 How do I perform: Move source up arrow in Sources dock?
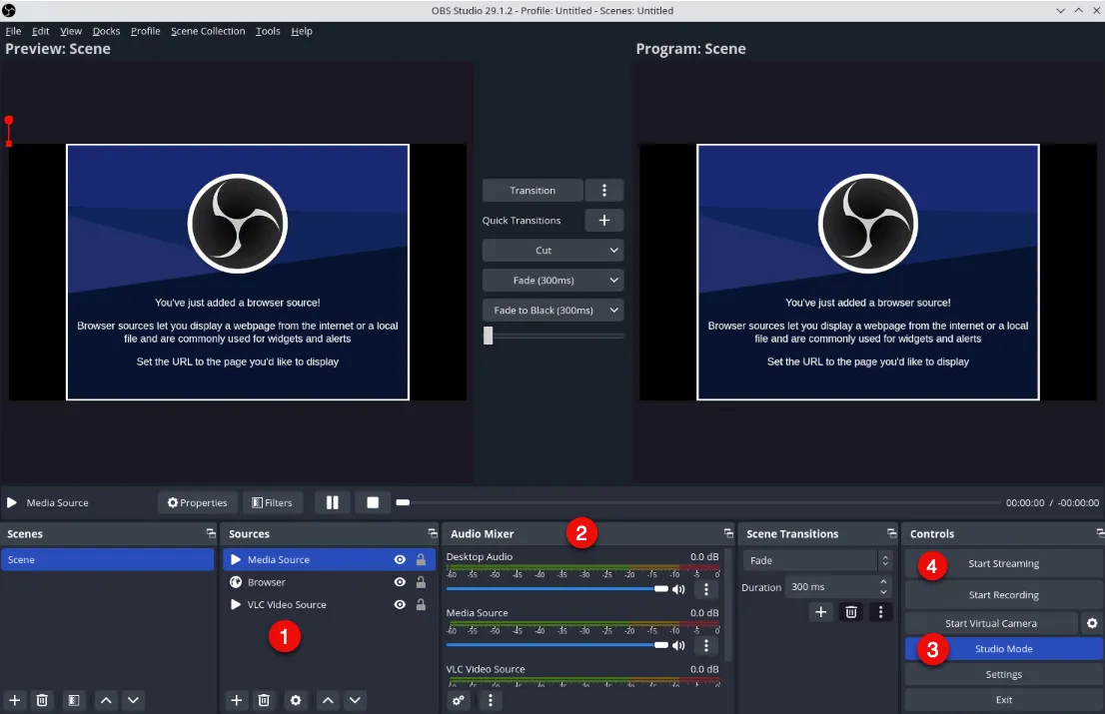[x=328, y=700]
